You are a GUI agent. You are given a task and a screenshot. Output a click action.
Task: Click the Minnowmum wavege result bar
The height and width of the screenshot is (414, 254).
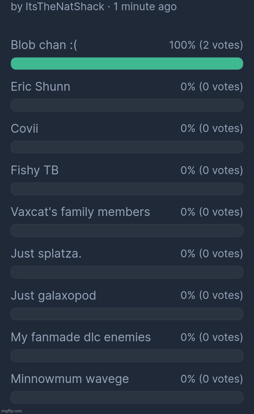coord(127,397)
